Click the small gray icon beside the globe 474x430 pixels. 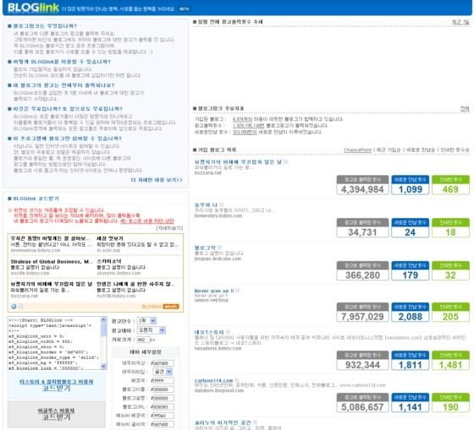(20, 307)
